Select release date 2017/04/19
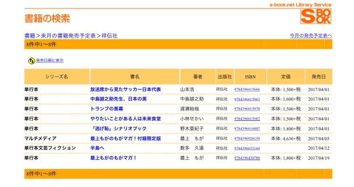The width and height of the screenshot is (354, 187). click(x=319, y=158)
